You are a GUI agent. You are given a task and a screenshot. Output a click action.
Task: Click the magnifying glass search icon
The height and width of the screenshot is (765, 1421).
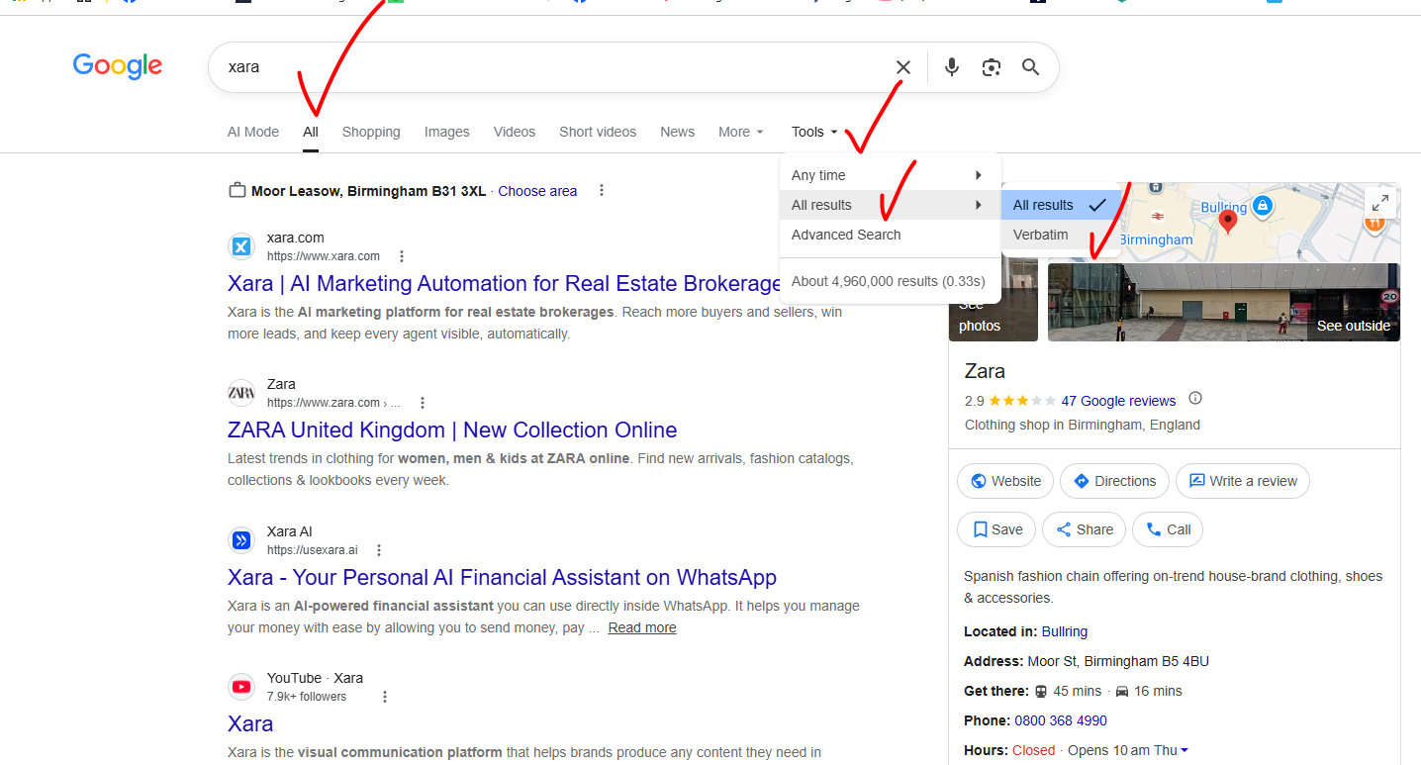coord(1030,67)
